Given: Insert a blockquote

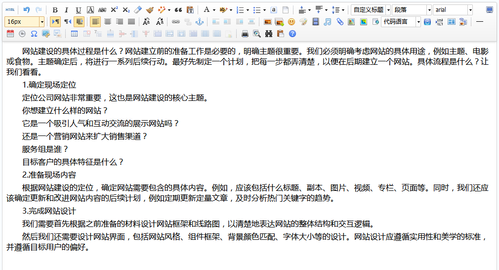Looking at the screenshot, I should point(178,10).
